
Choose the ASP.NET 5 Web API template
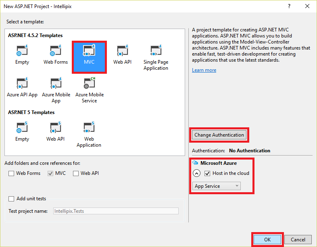point(55,132)
